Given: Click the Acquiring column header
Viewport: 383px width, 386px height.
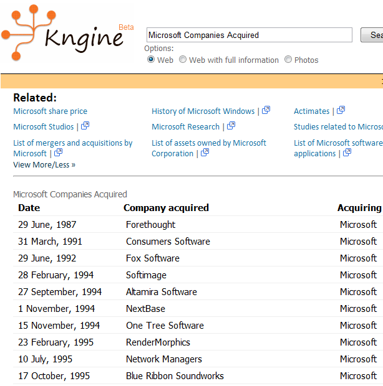Looking at the screenshot, I should (359, 208).
